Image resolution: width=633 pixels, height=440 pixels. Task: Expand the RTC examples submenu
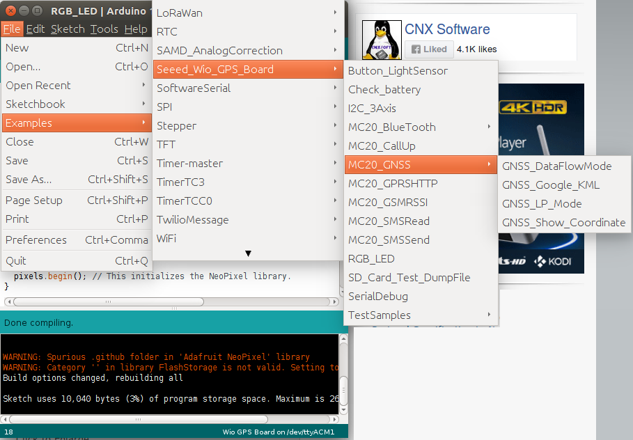point(248,31)
